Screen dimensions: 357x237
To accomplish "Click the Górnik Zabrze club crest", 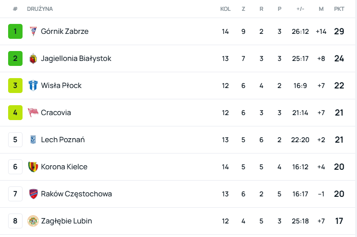I will point(33,32).
